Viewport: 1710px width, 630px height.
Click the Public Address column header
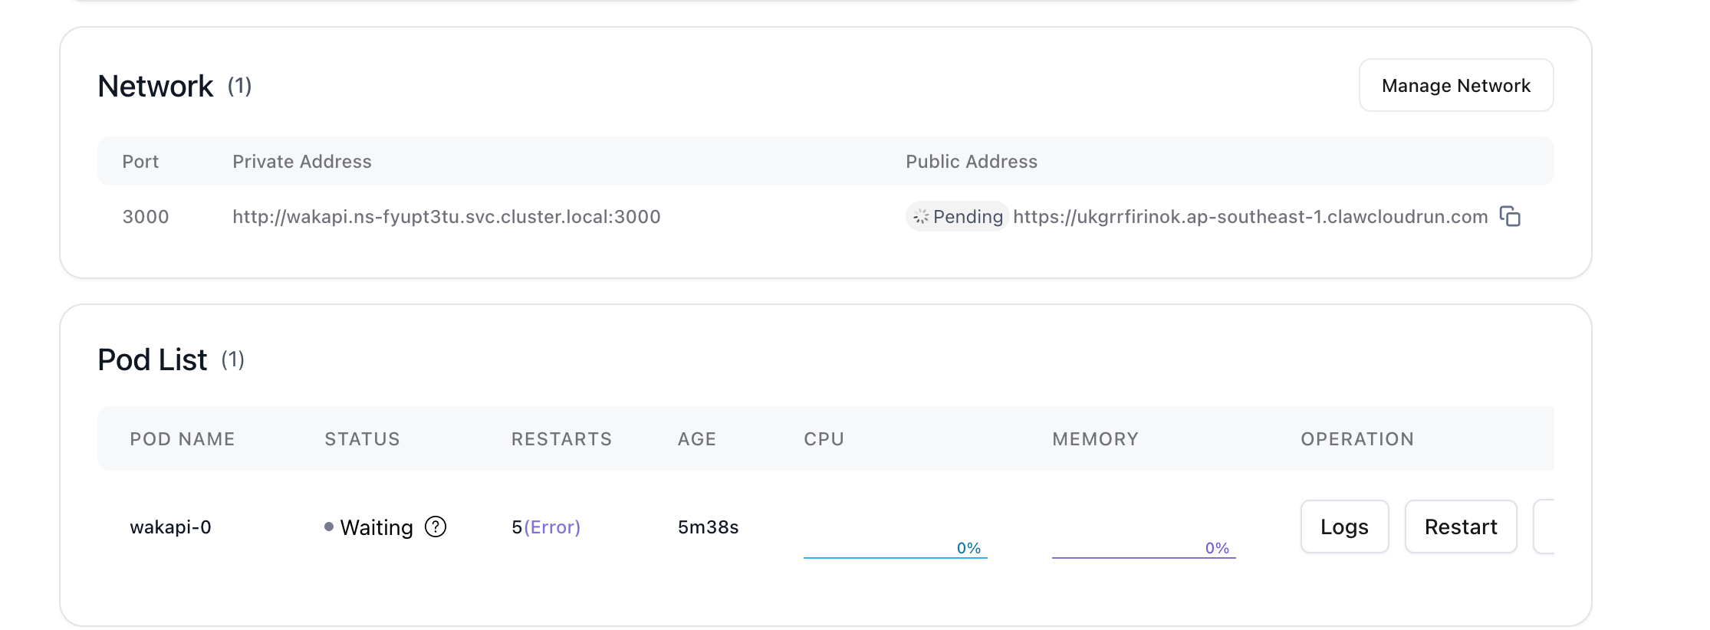point(972,162)
